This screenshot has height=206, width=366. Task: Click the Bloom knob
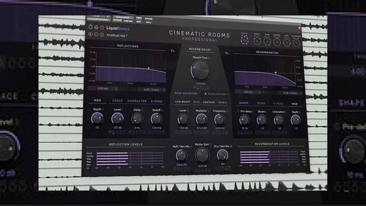pos(262,120)
